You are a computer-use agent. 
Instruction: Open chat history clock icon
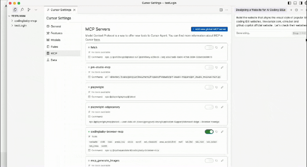296,10
